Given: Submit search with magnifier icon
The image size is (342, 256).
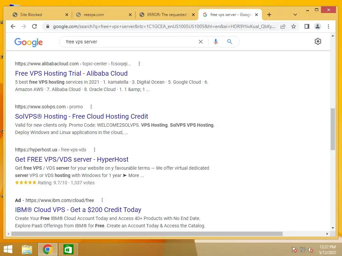Looking at the screenshot, I should [x=229, y=42].
